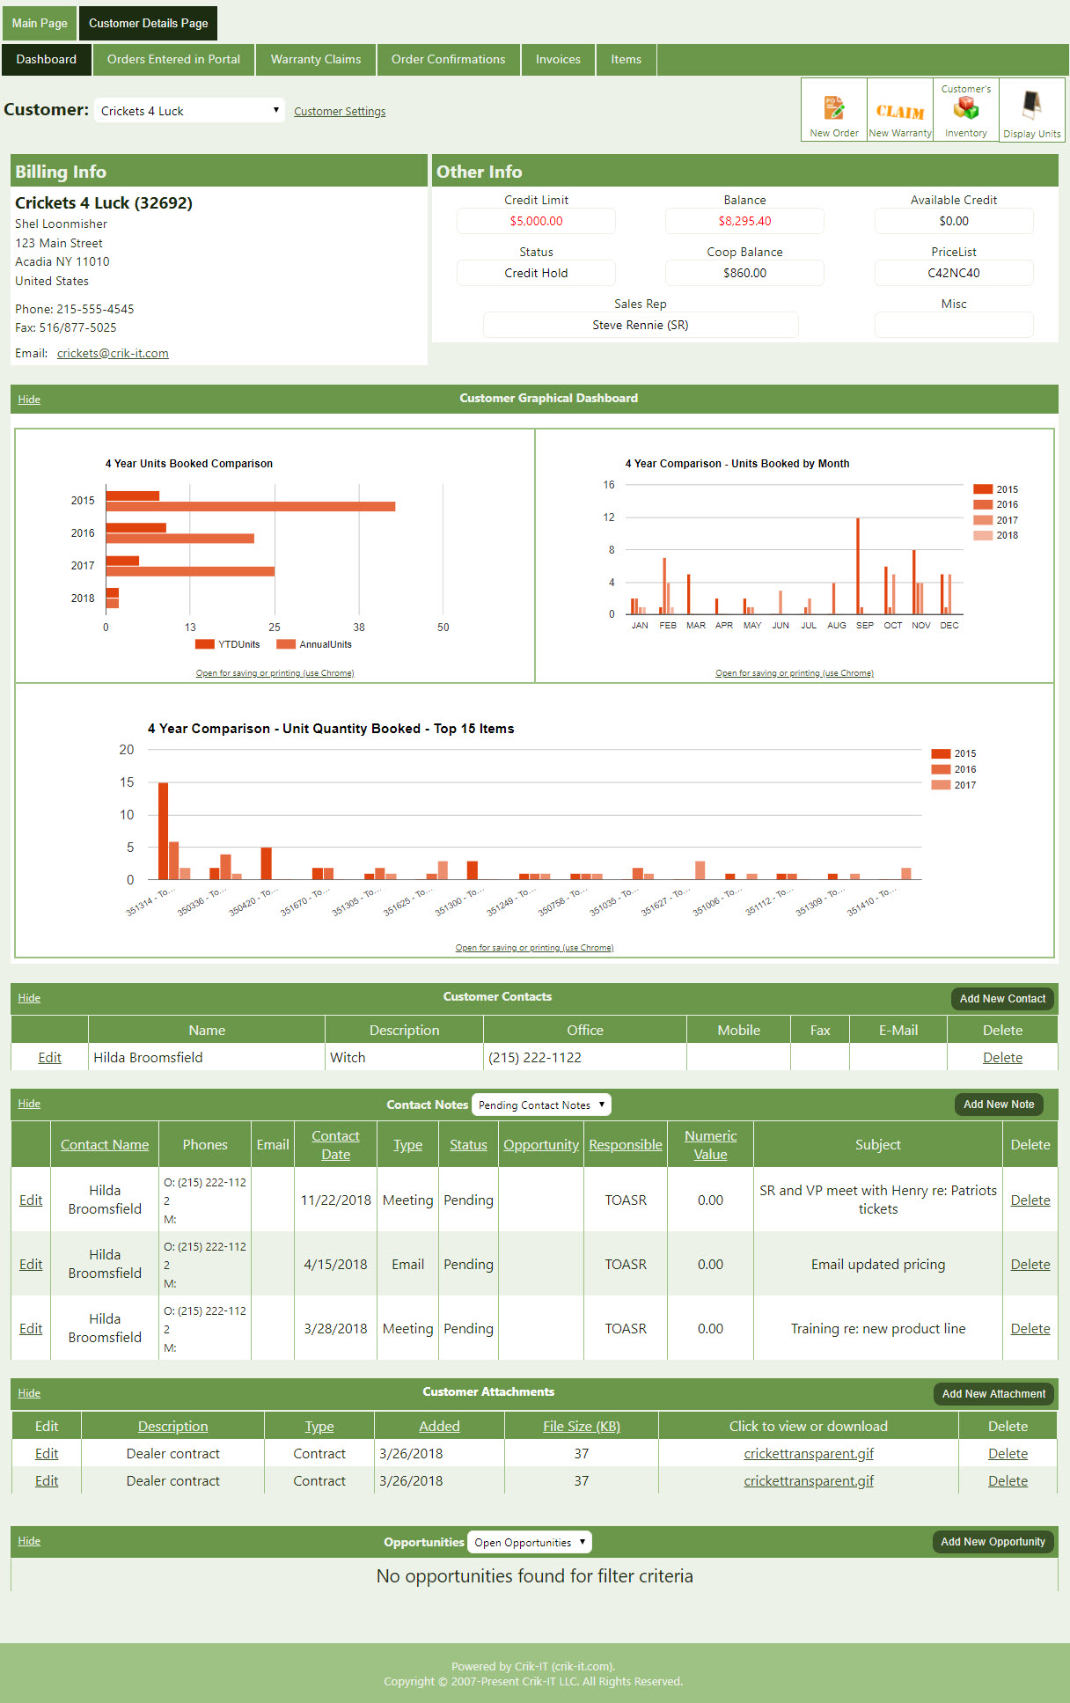This screenshot has height=1703, width=1070.
Task: Click the 2015 legend swatch in monthly chart
Action: click(x=983, y=489)
